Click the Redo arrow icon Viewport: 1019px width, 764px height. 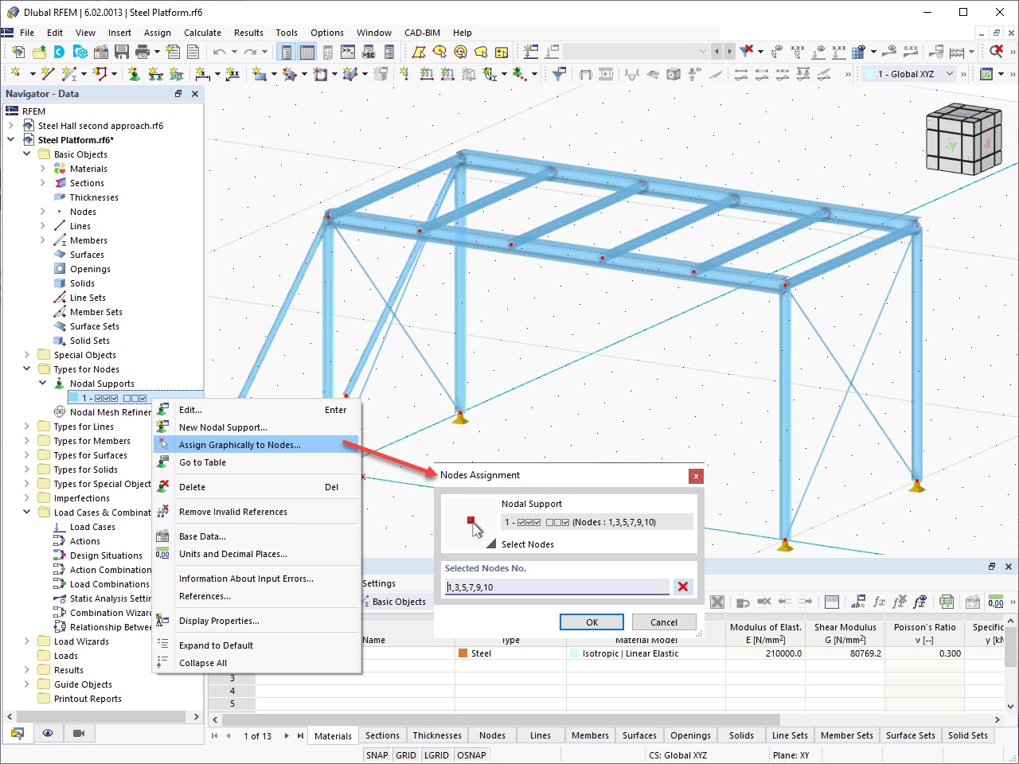point(250,53)
